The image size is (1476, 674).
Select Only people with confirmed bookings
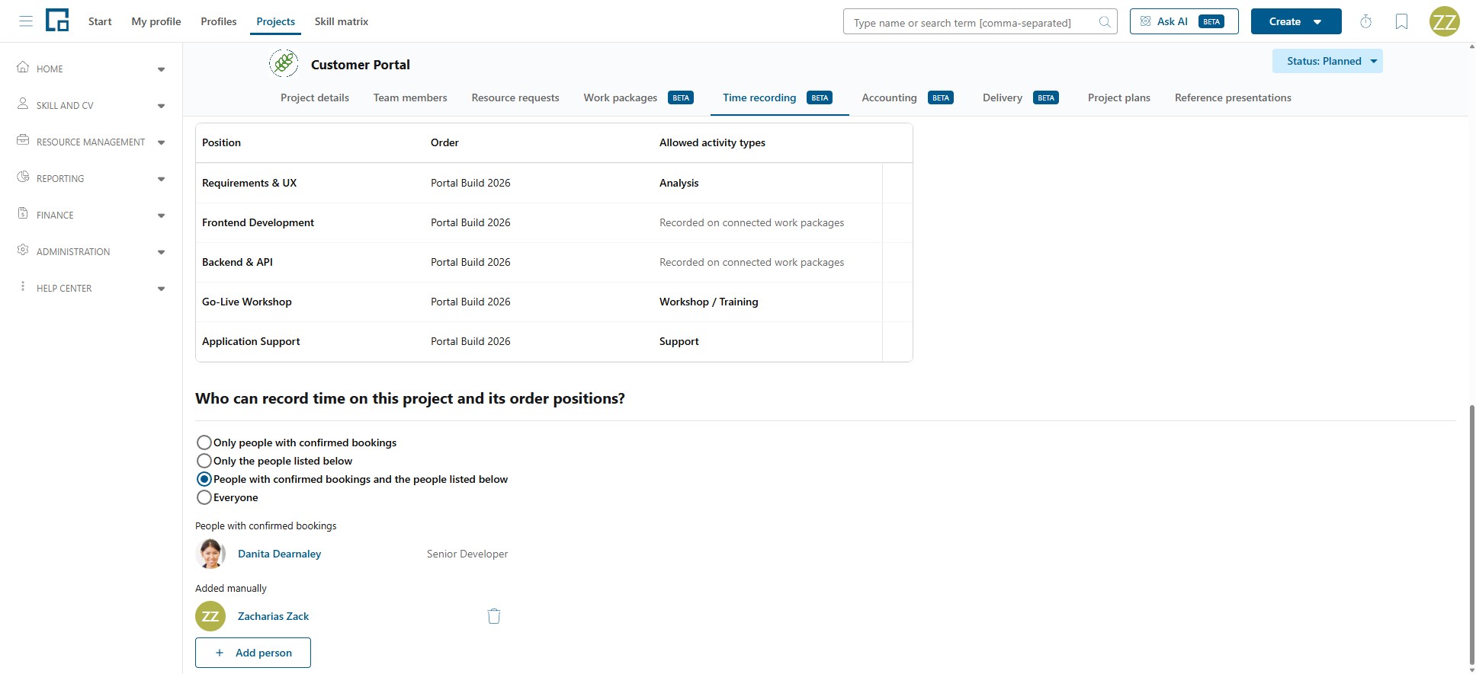click(x=204, y=442)
